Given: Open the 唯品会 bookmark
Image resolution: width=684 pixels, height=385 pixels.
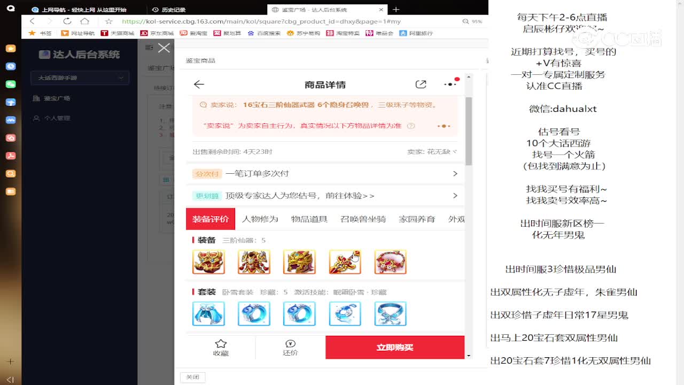Looking at the screenshot, I should [x=379, y=33].
